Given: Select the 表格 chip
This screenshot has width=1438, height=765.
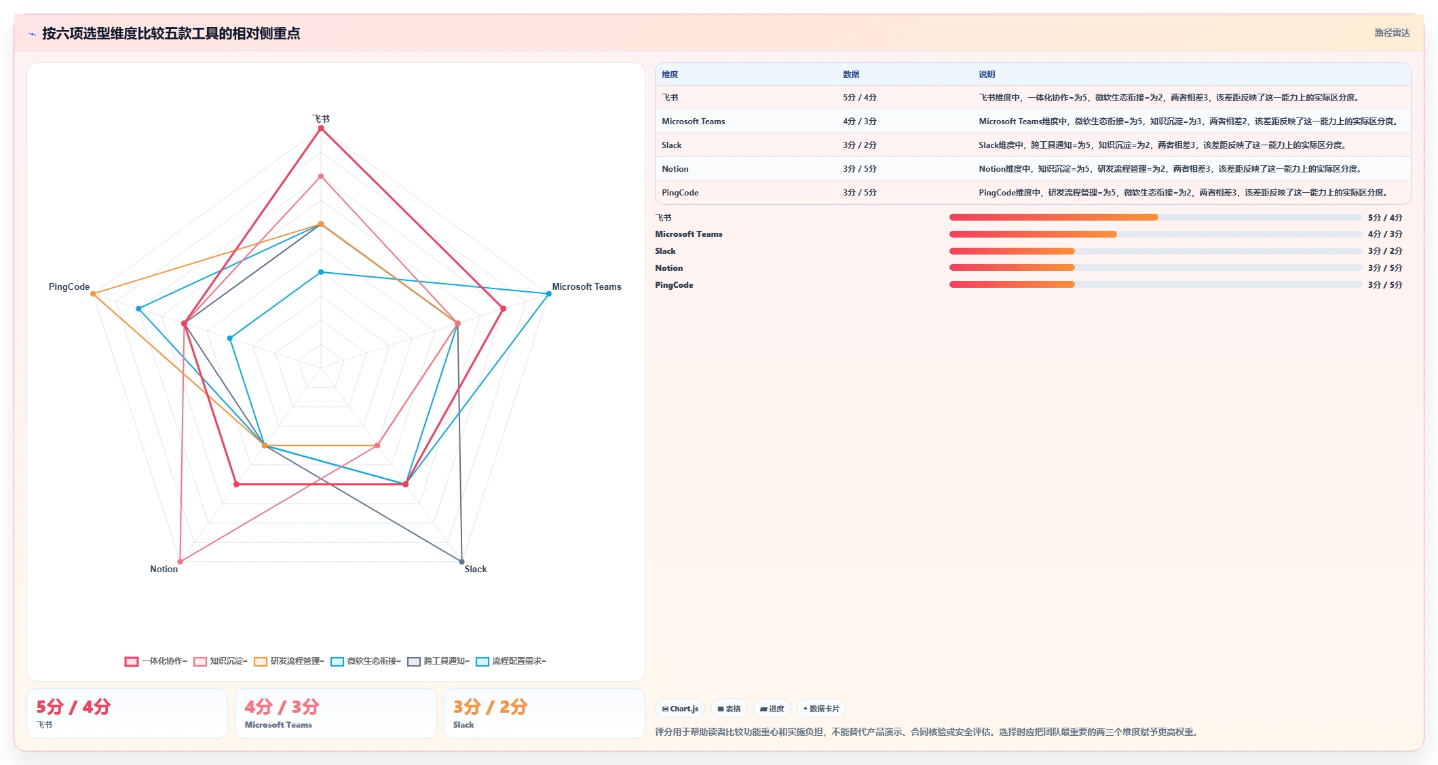Looking at the screenshot, I should pos(729,709).
